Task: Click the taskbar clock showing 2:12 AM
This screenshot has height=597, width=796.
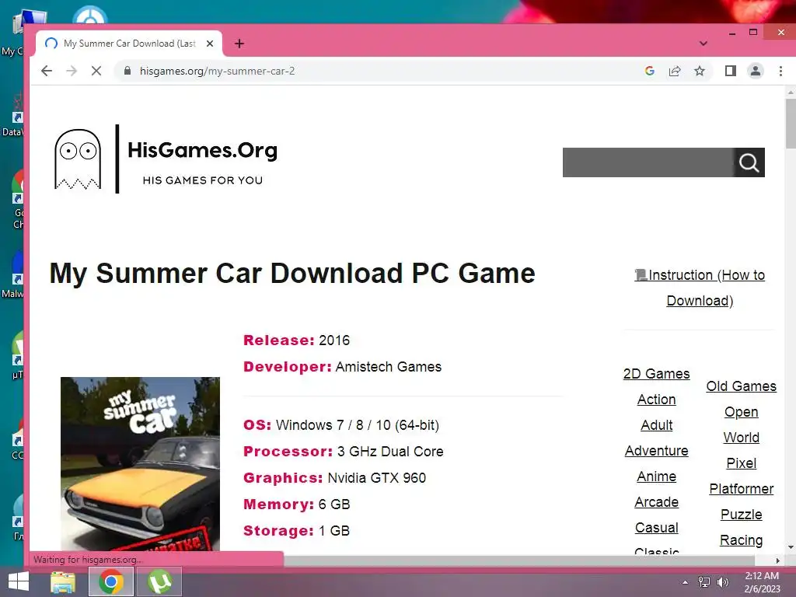Action: pyautogui.click(x=762, y=582)
